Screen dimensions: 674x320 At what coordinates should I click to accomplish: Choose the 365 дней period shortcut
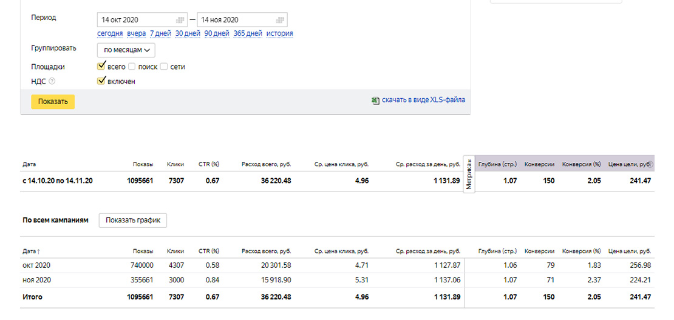coord(248,33)
